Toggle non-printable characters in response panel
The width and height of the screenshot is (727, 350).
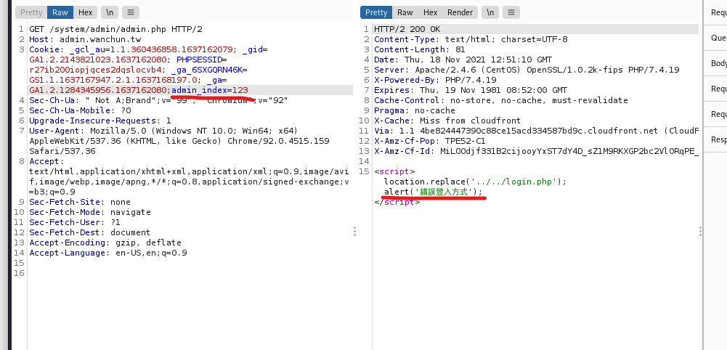click(x=490, y=12)
